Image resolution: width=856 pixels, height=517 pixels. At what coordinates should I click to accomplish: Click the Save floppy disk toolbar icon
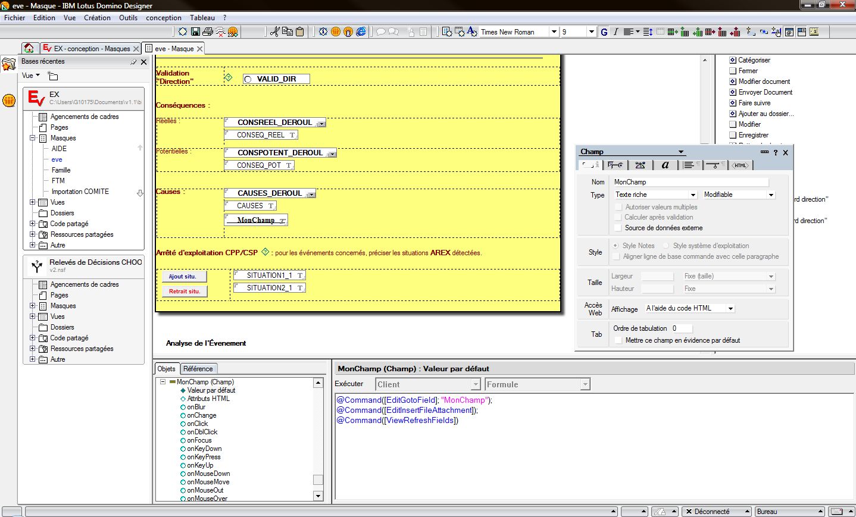coord(195,32)
